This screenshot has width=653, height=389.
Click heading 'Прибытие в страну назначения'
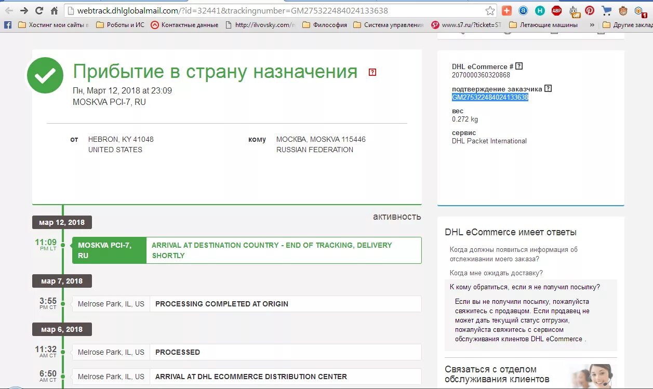click(x=215, y=71)
